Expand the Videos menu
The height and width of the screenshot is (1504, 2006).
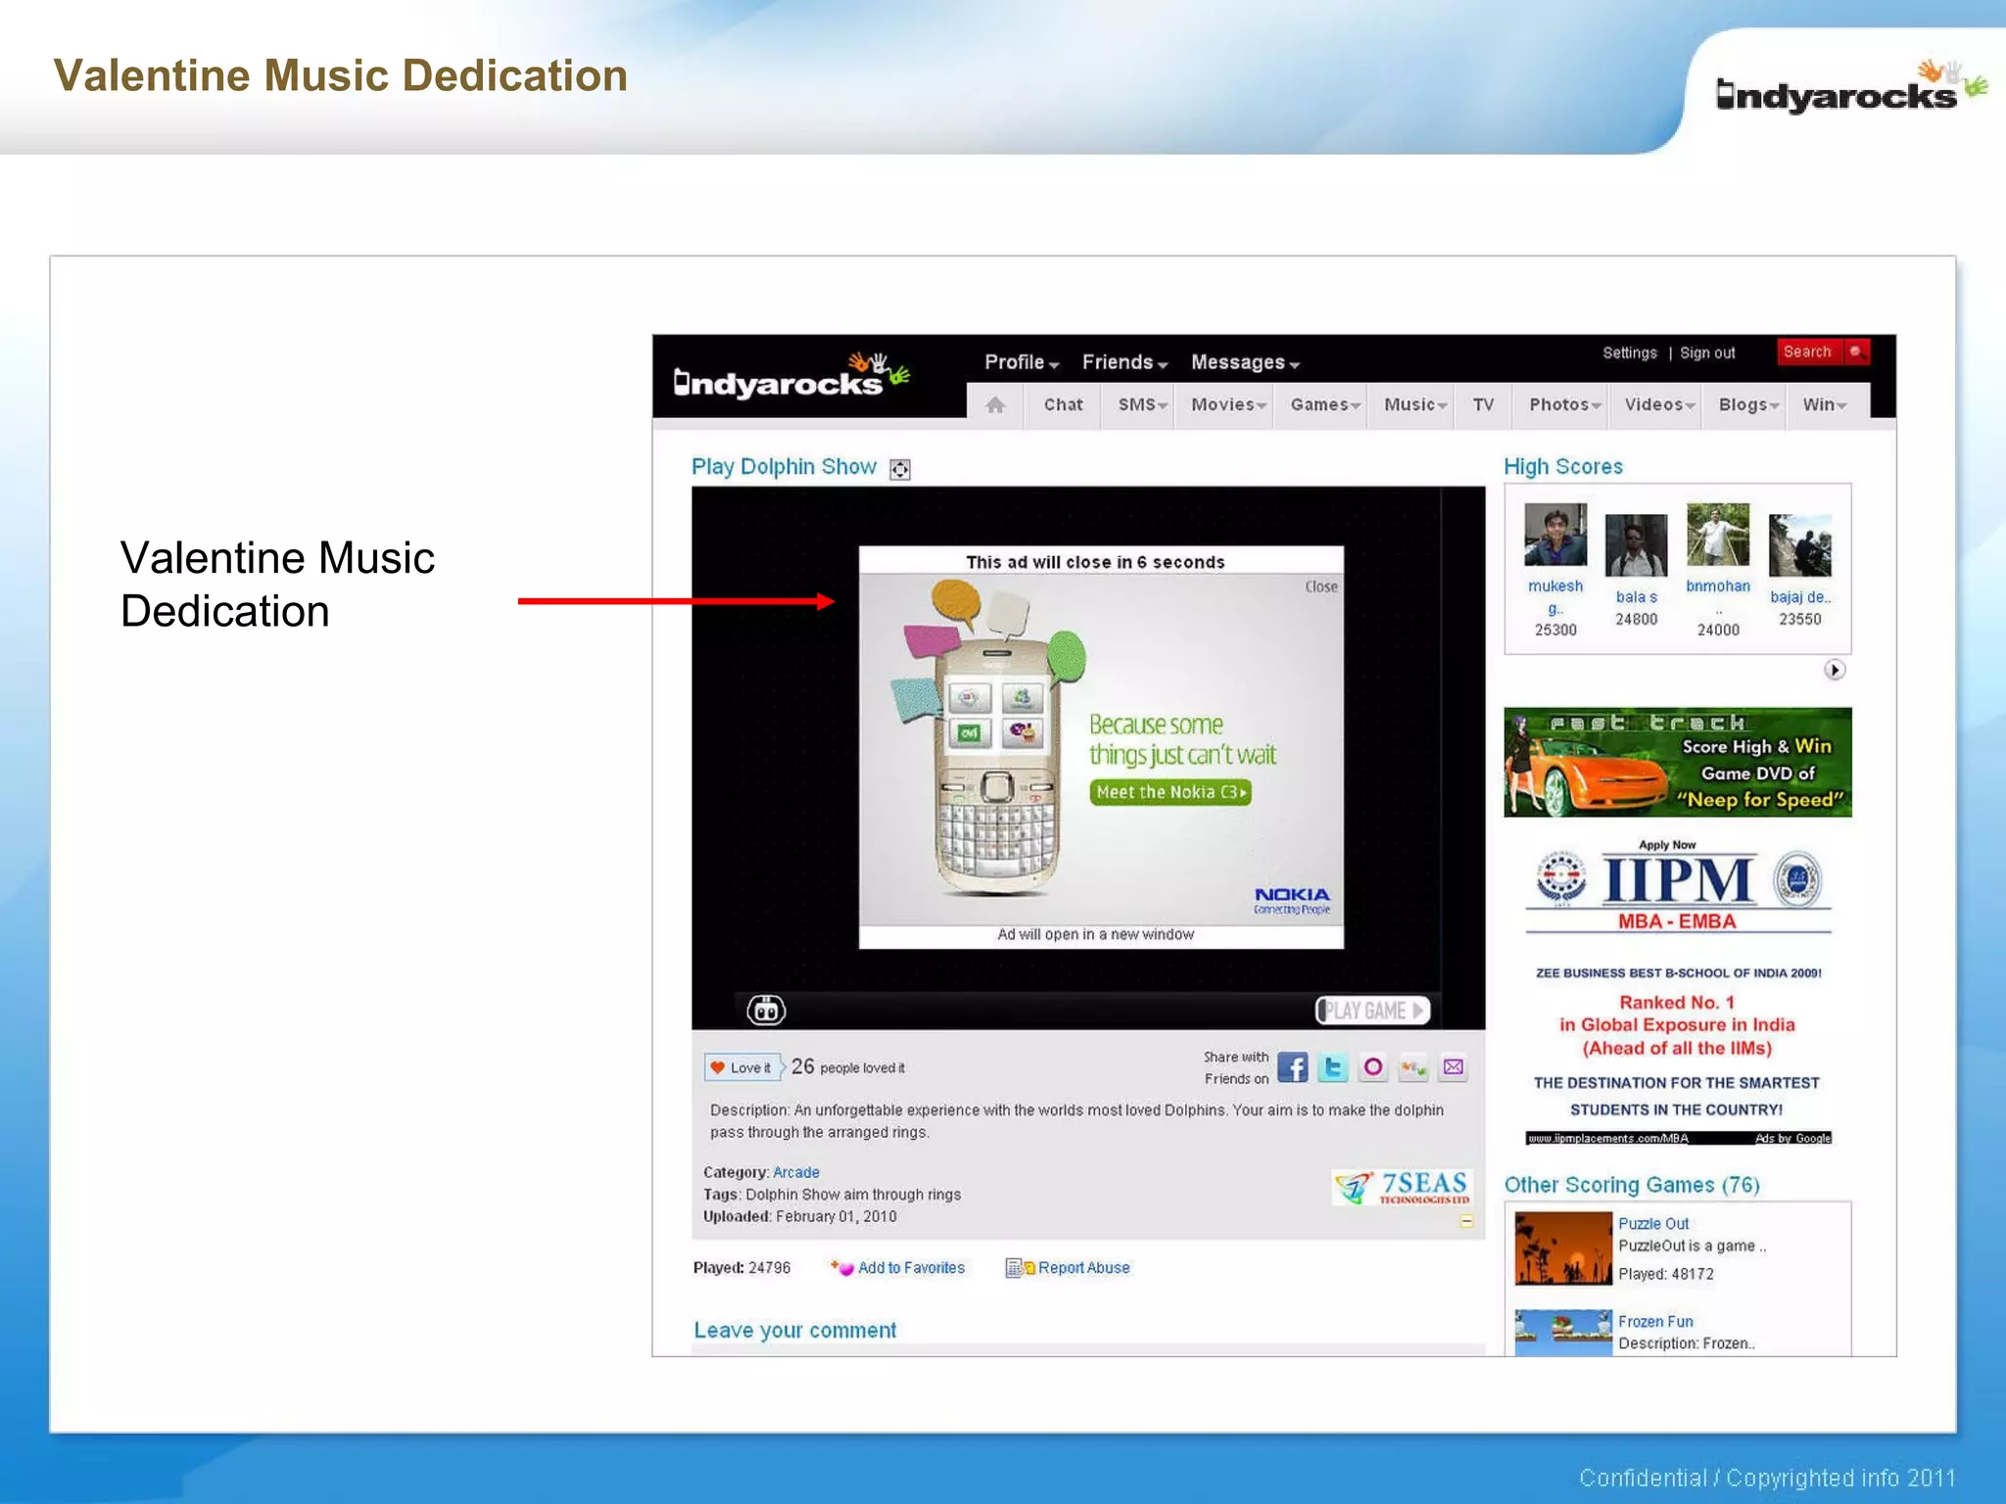(x=1658, y=404)
